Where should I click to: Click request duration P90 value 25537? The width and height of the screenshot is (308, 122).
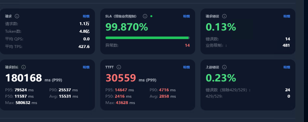[65, 90]
